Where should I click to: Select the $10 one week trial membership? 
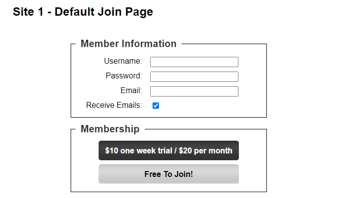(x=168, y=150)
